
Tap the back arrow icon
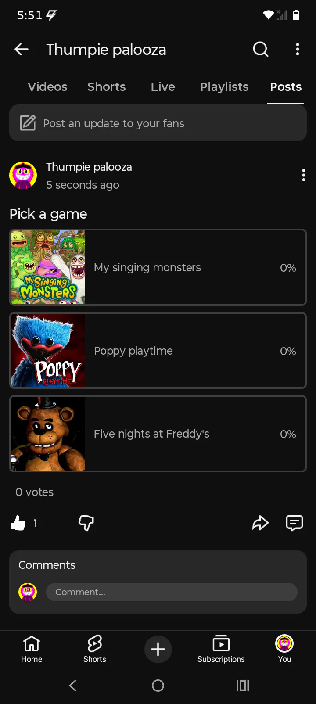coord(22,50)
